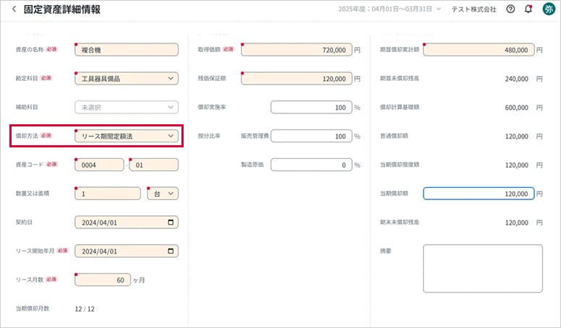Image resolution: width=561 pixels, height=328 pixels.
Task: Open the calendar picker for リース開始年月
Action: [x=171, y=251]
